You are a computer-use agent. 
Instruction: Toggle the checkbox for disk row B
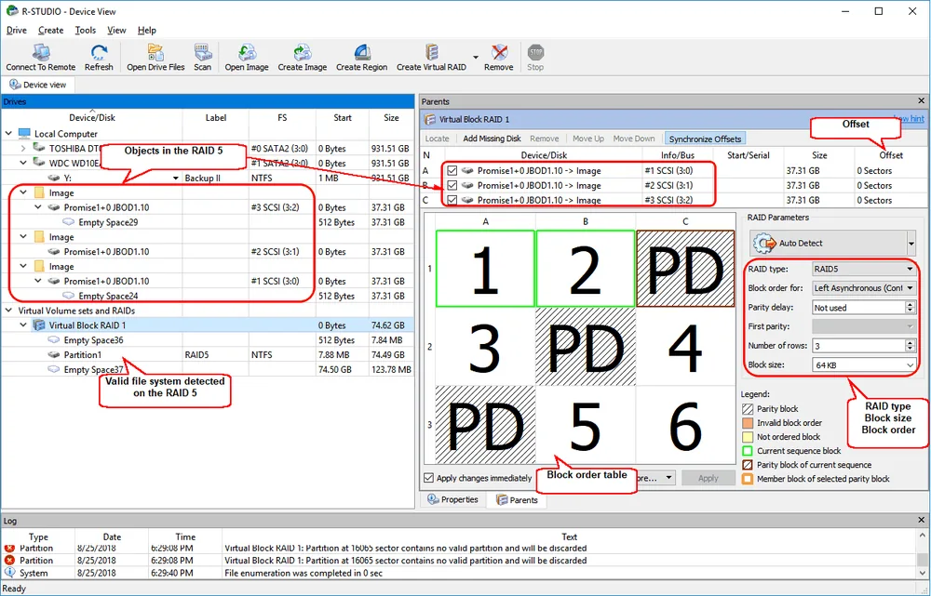452,186
